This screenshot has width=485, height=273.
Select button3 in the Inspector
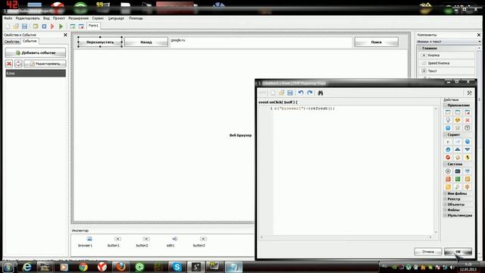199,242
